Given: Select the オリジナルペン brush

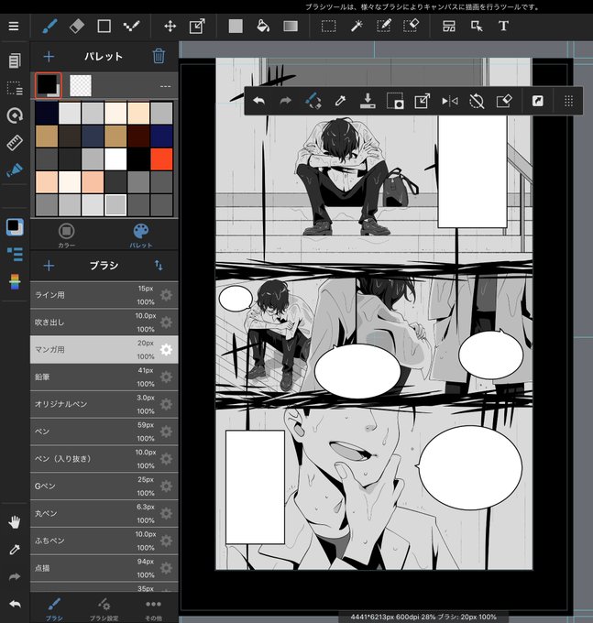Looking at the screenshot, I should (104, 404).
